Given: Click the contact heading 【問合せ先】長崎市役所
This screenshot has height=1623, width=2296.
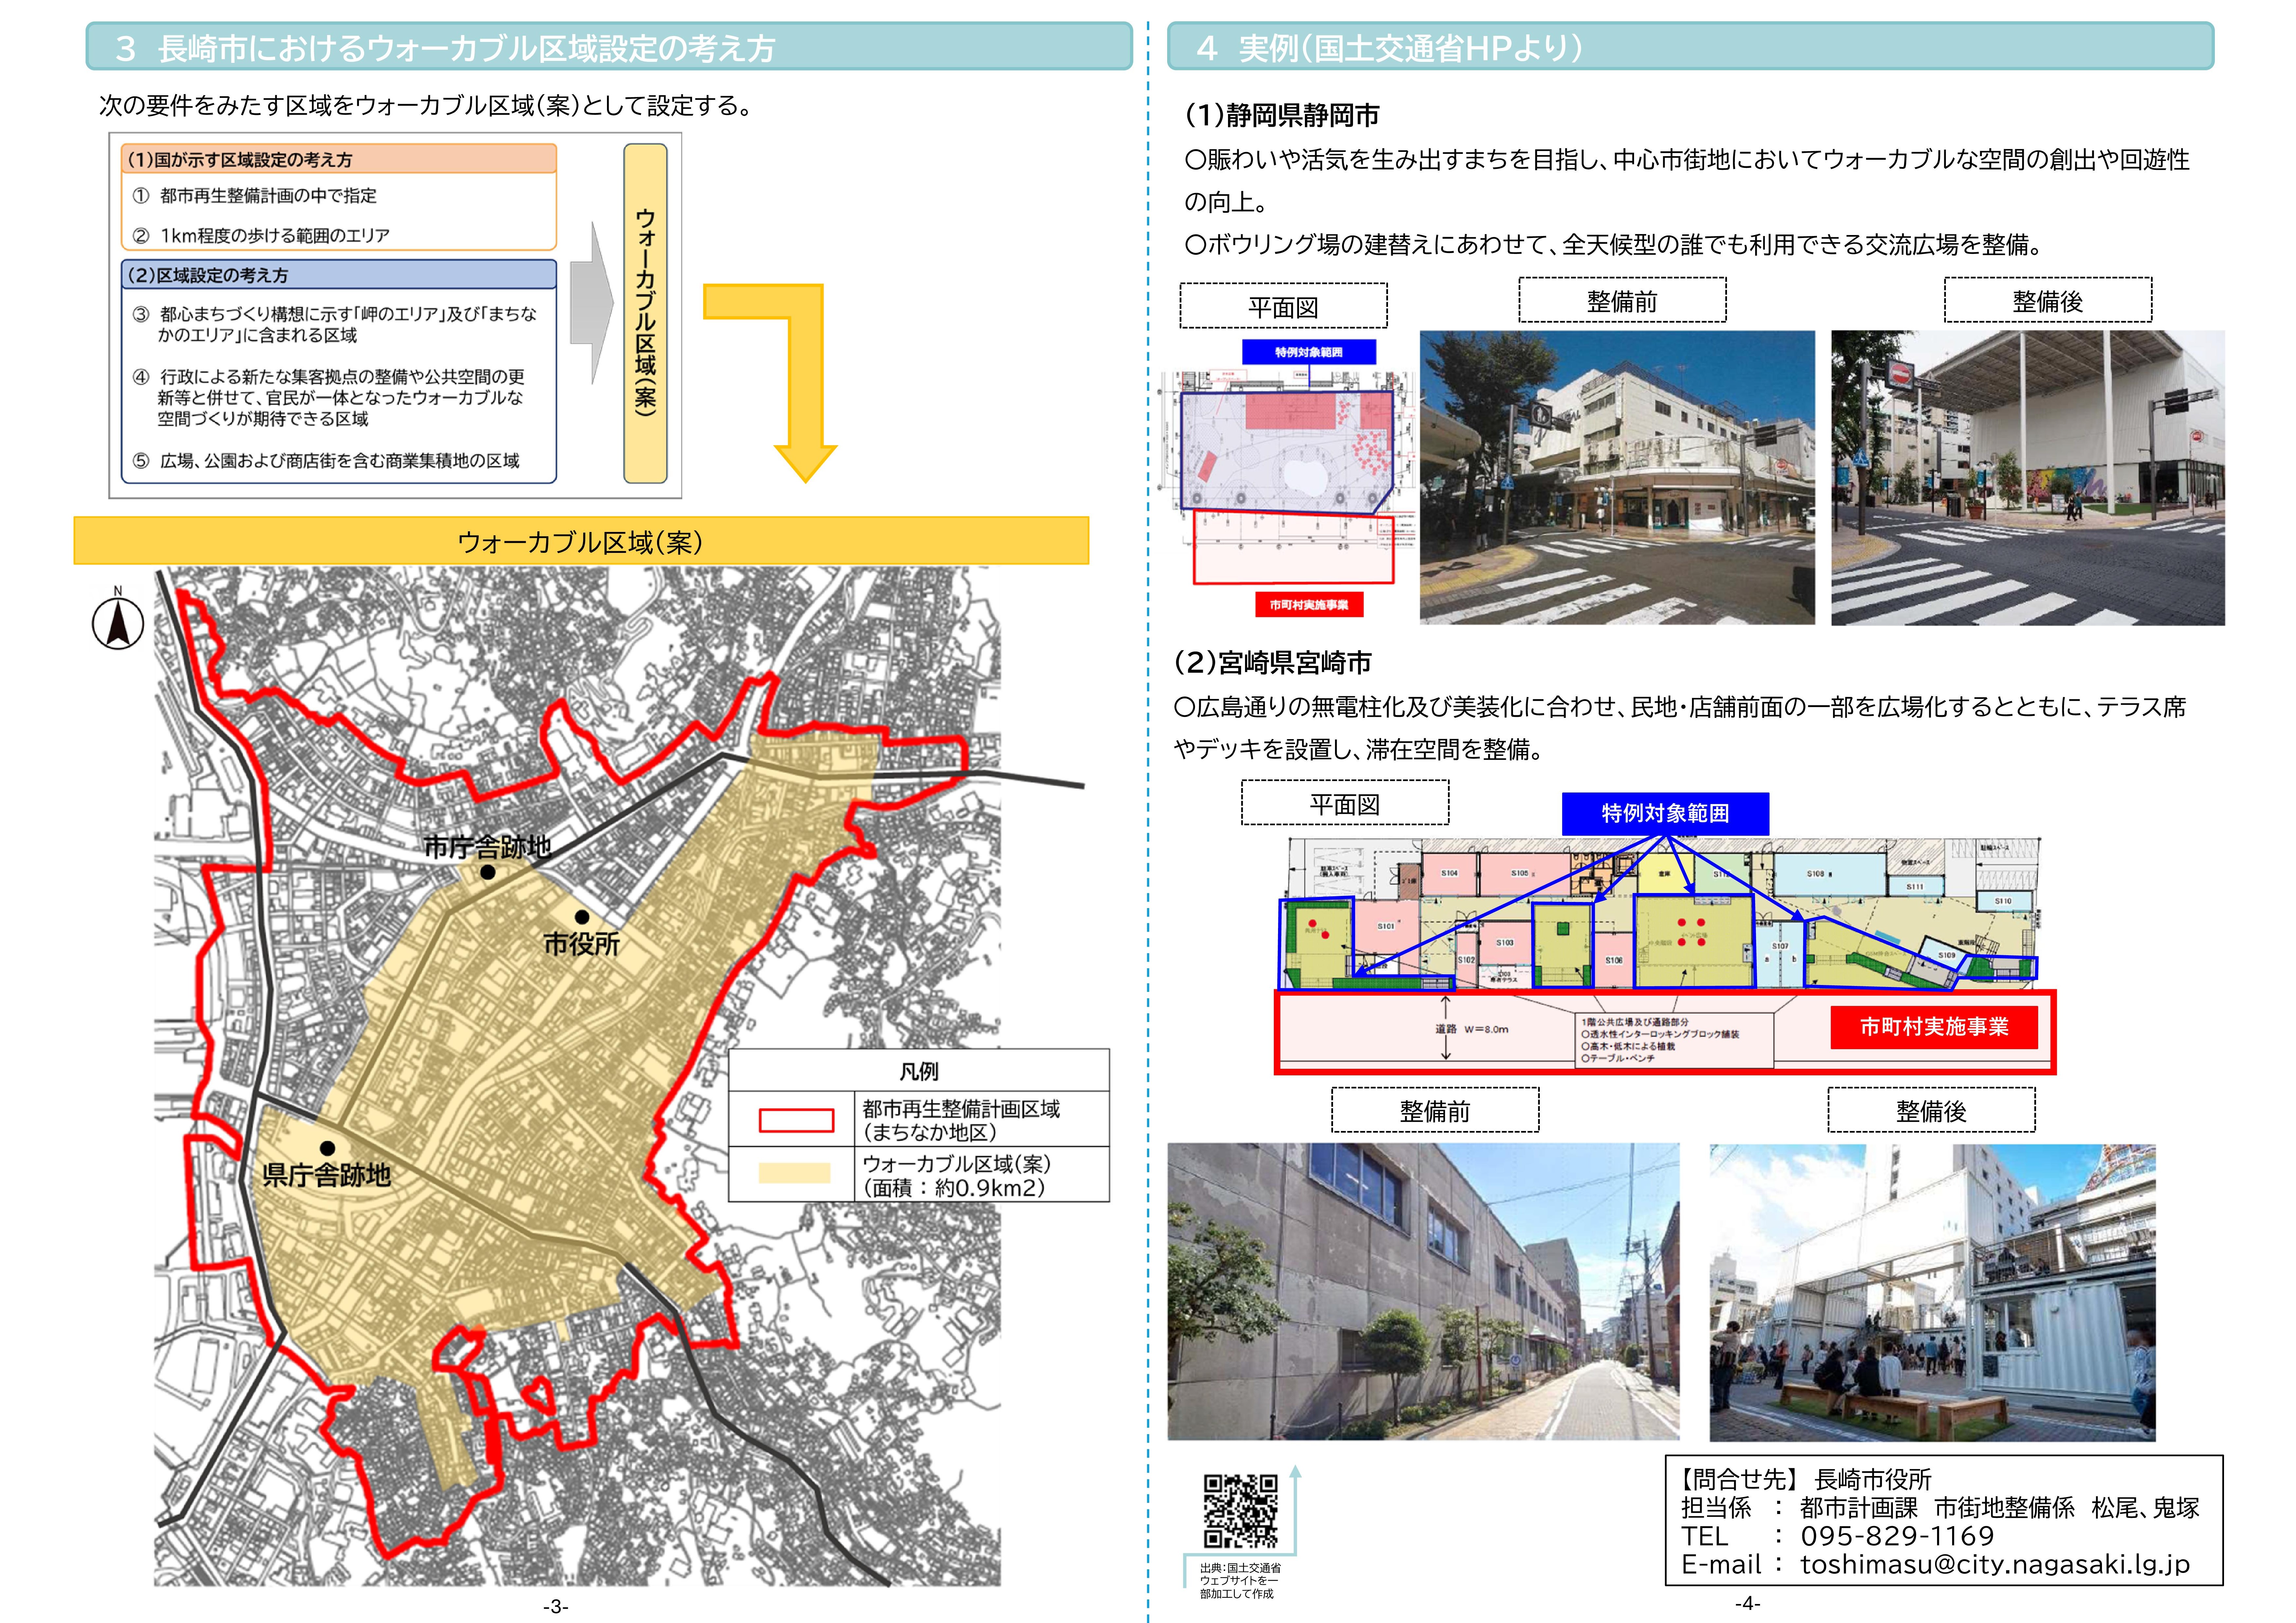Looking at the screenshot, I should 1804,1480.
